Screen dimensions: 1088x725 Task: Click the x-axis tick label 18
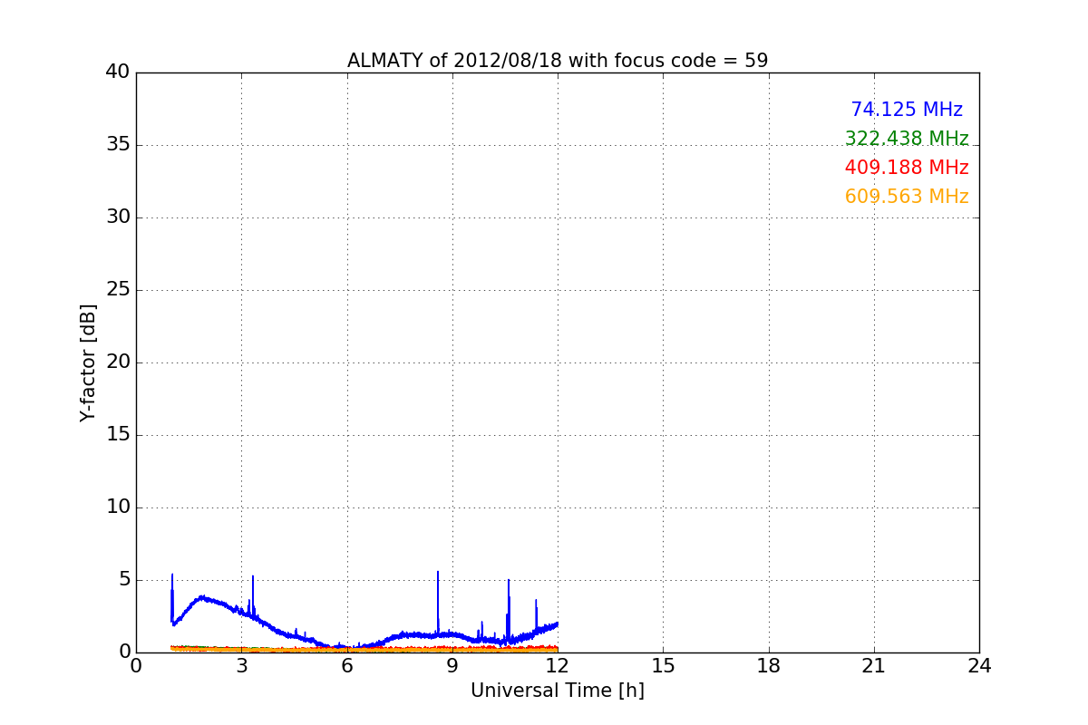769,666
